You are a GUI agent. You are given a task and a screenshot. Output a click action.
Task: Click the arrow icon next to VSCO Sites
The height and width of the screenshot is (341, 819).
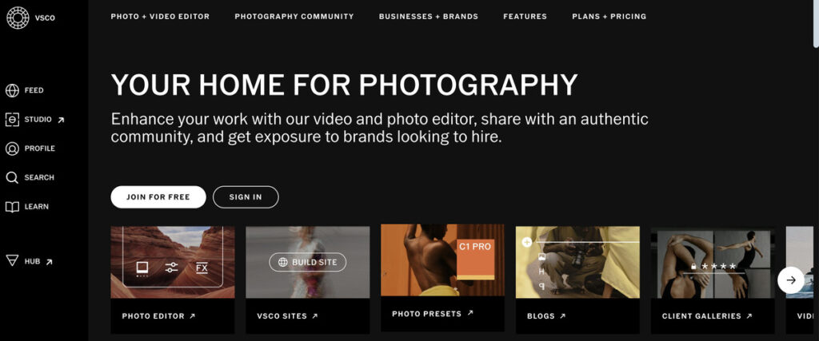pos(314,316)
